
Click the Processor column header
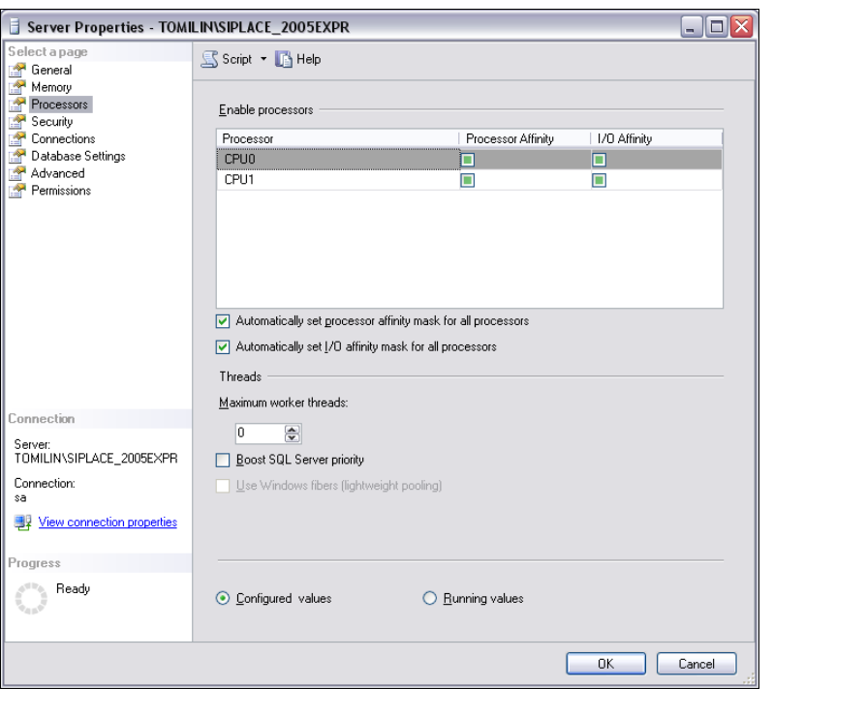[337, 138]
